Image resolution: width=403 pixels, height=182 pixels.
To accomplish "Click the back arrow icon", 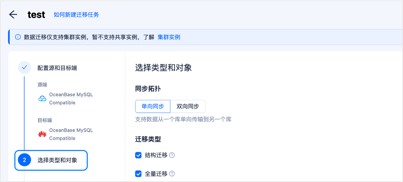I will tap(13, 14).
